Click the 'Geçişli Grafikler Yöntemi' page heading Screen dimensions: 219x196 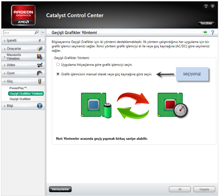(x=74, y=33)
